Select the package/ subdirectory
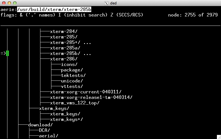This screenshot has width=221, height=139. point(72,70)
